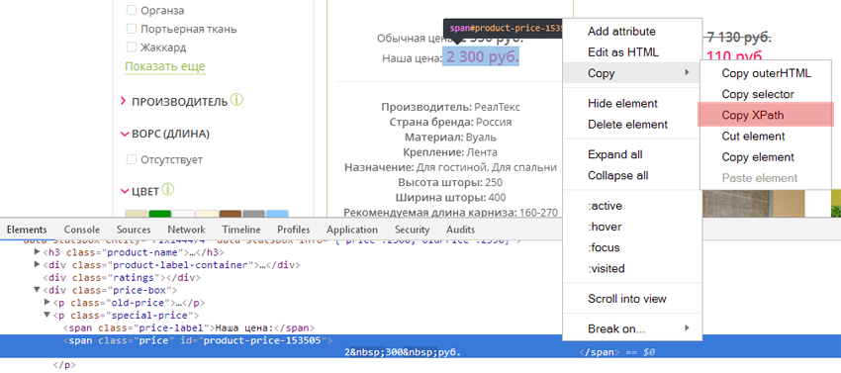The width and height of the screenshot is (841, 373).
Task: Expand the product-label-container div node
Action: pos(37,264)
